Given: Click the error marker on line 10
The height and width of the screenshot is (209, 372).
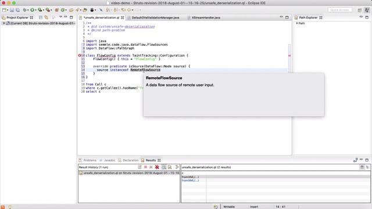Looking at the screenshot, I should pos(80,56).
